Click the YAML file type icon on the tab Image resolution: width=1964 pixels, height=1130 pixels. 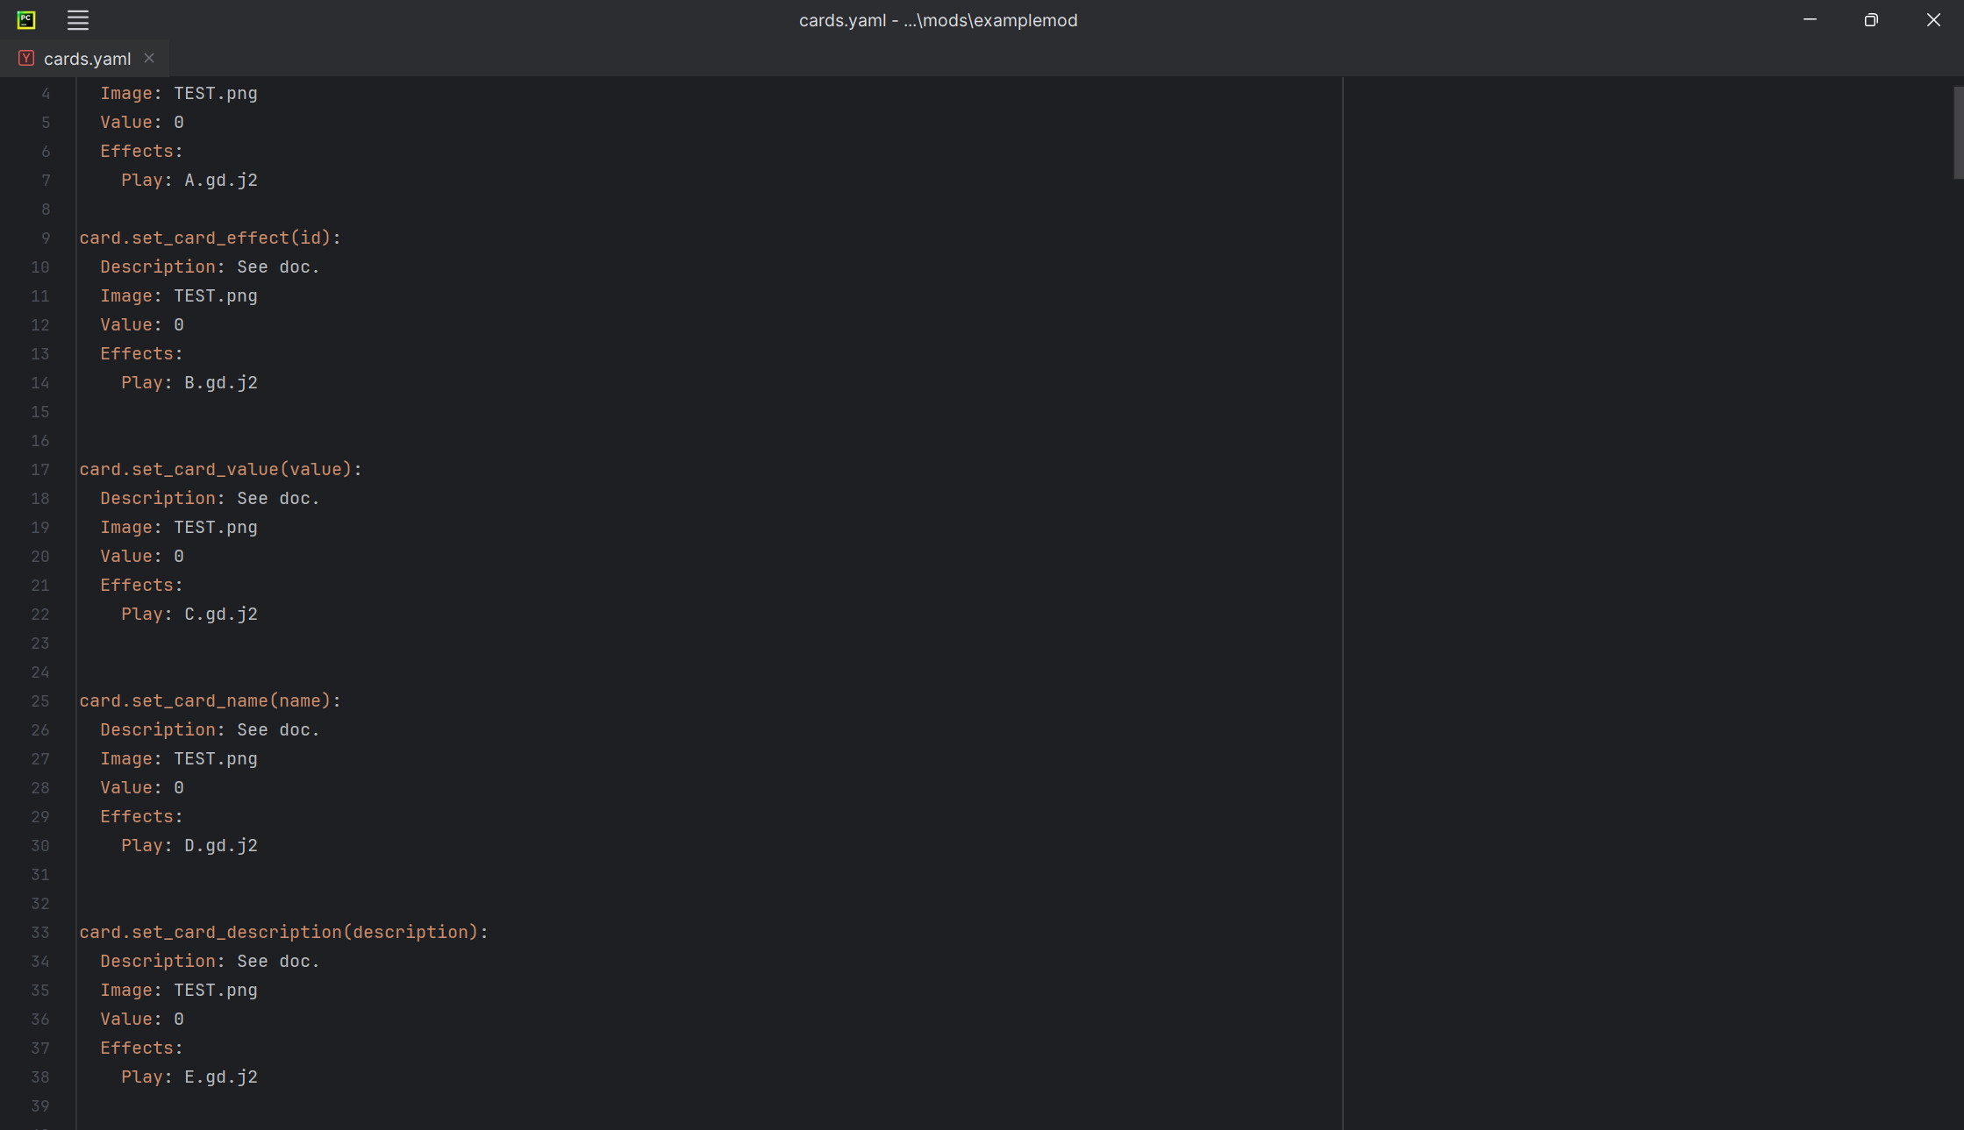click(x=25, y=58)
